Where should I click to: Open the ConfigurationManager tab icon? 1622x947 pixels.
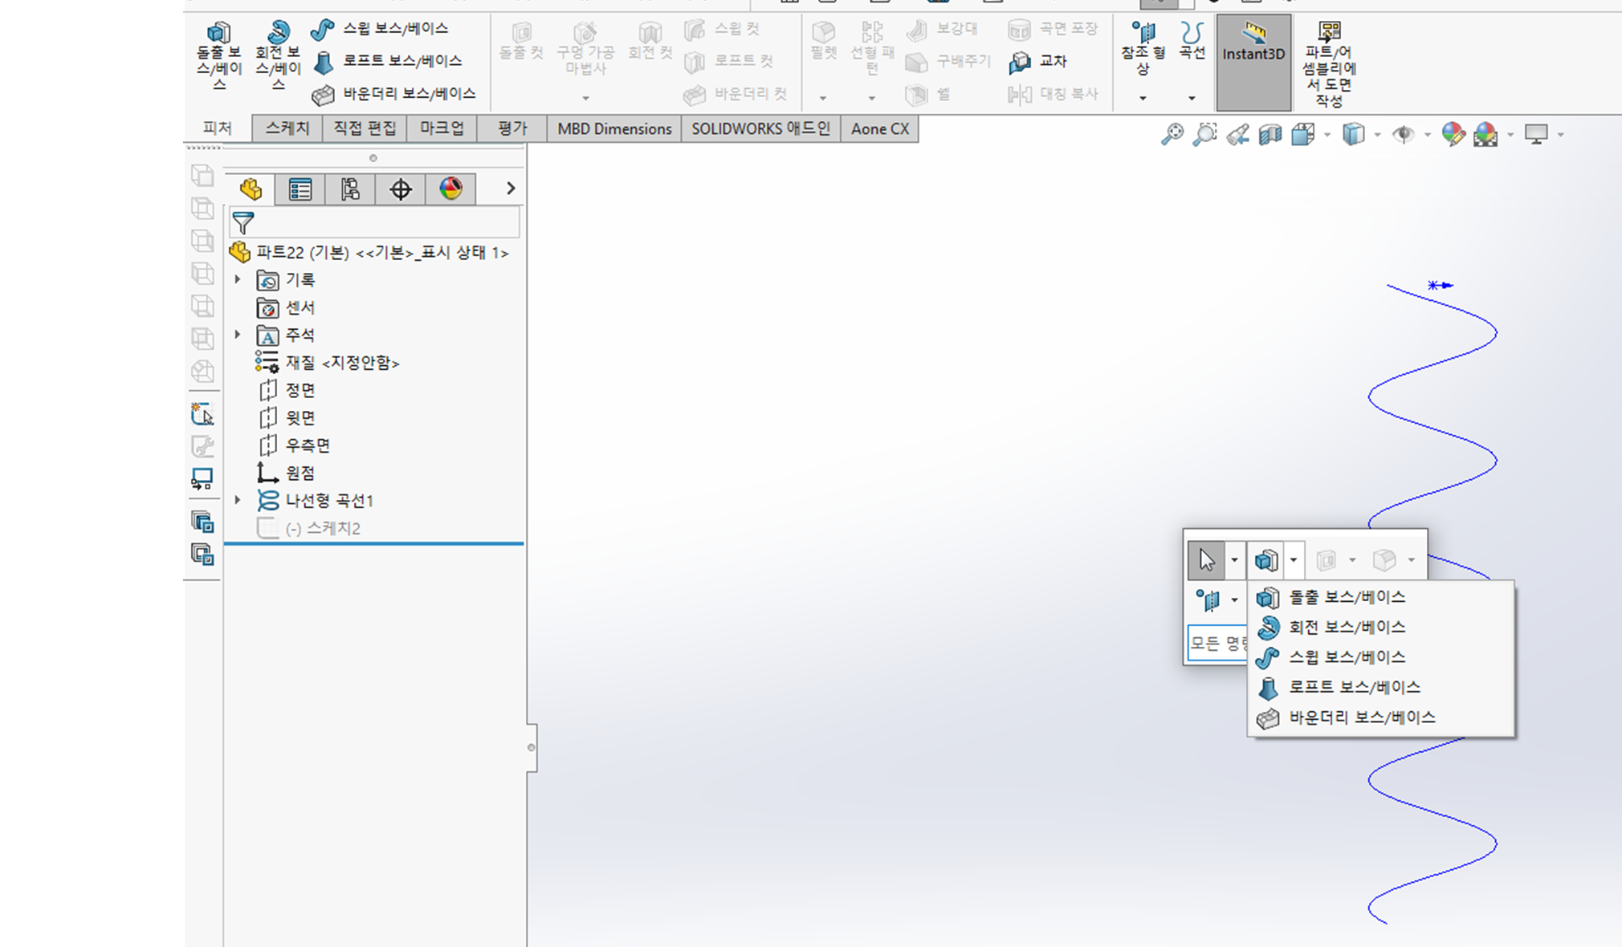coord(350,189)
